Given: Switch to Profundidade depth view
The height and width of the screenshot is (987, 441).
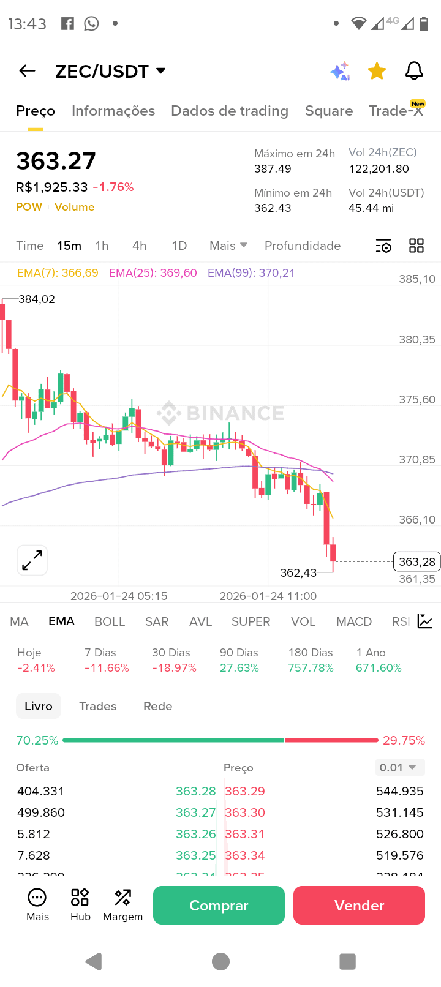Looking at the screenshot, I should pos(303,246).
